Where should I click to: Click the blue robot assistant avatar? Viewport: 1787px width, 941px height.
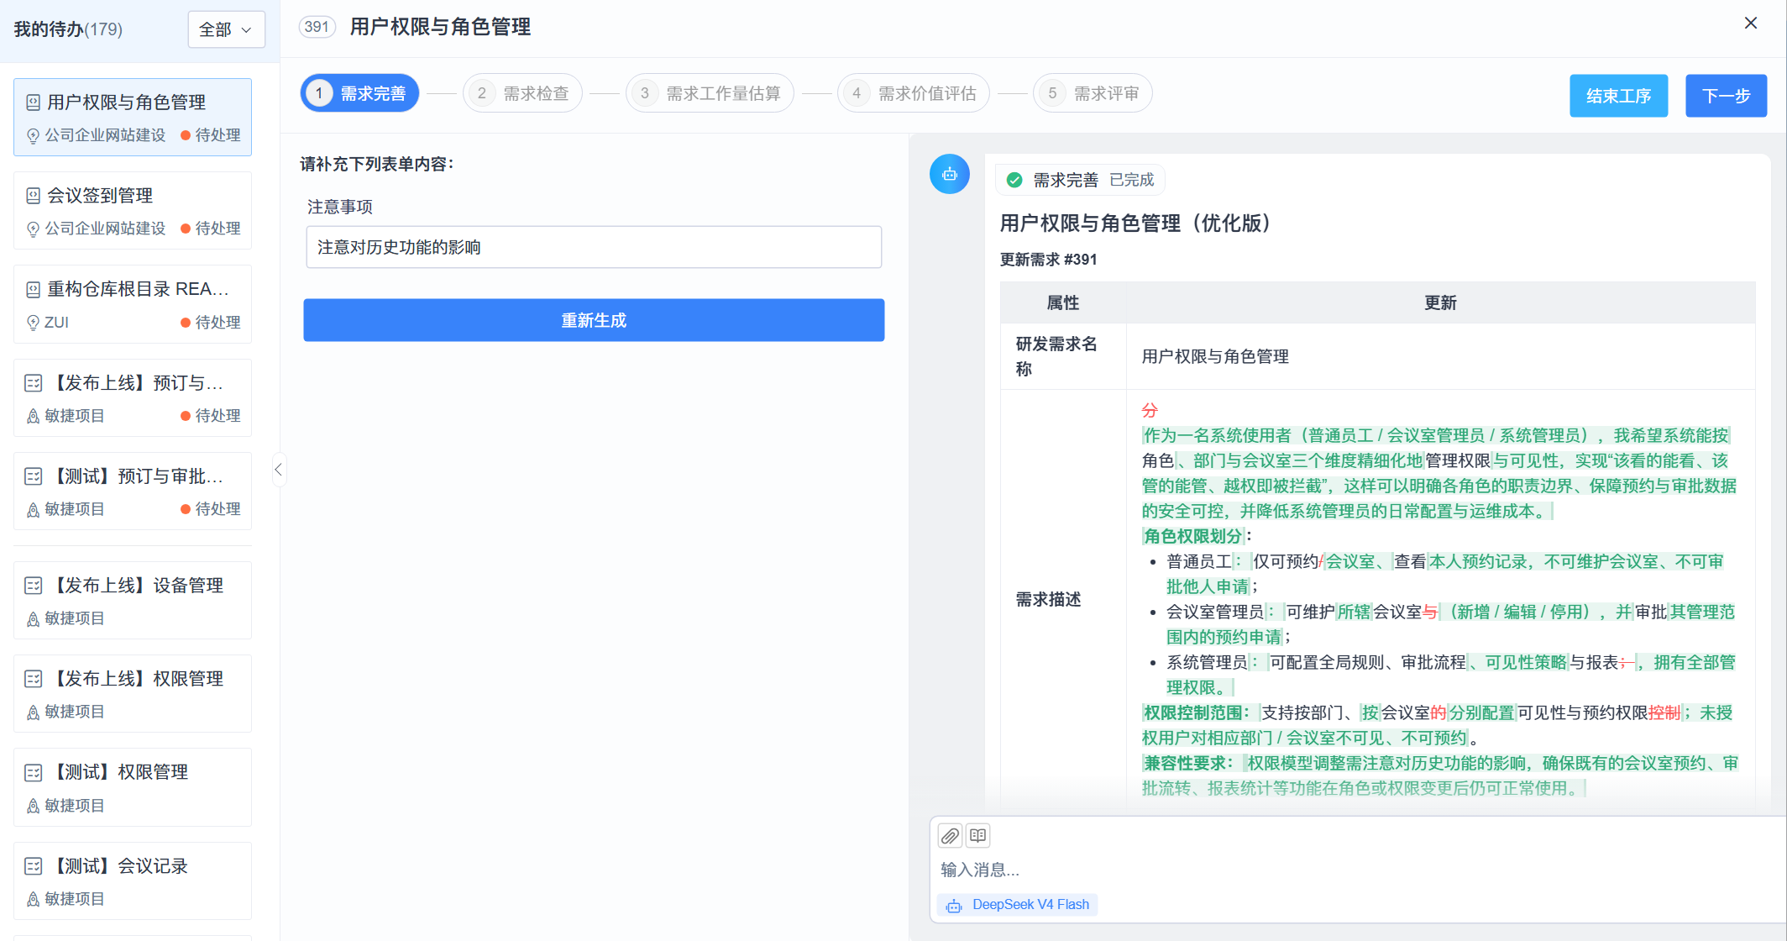[x=950, y=174]
